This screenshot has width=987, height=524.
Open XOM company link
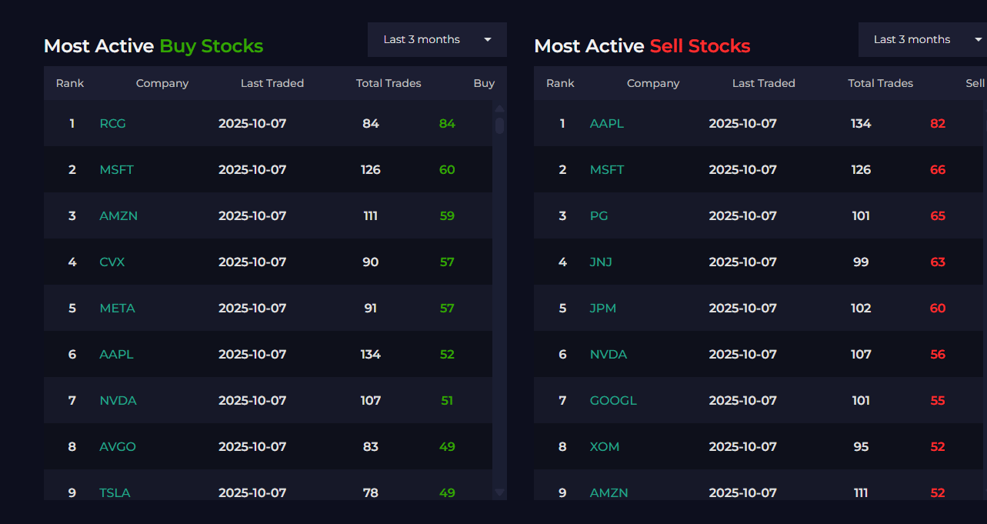(605, 446)
